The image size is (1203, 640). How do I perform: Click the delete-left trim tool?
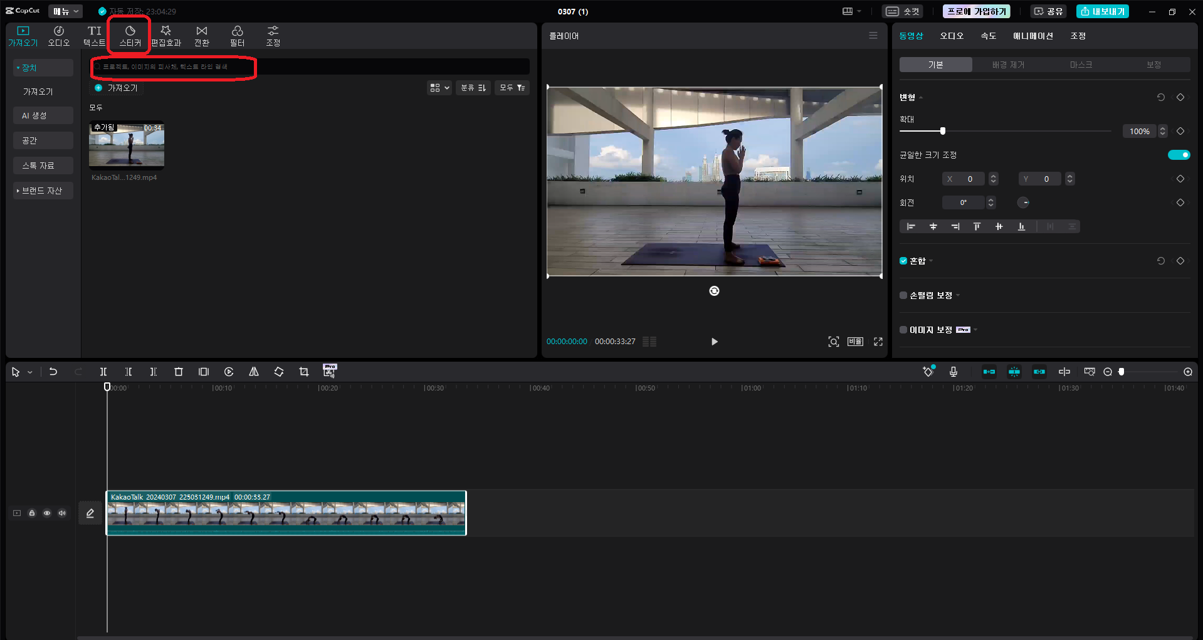click(129, 372)
